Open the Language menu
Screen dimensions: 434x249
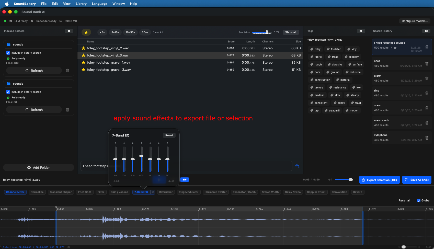point(99,4)
